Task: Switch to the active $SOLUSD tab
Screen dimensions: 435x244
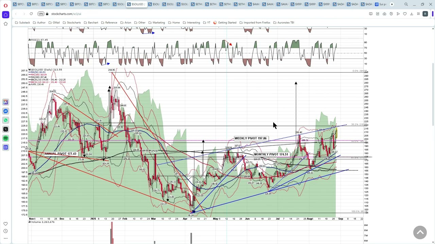Action: point(136,4)
